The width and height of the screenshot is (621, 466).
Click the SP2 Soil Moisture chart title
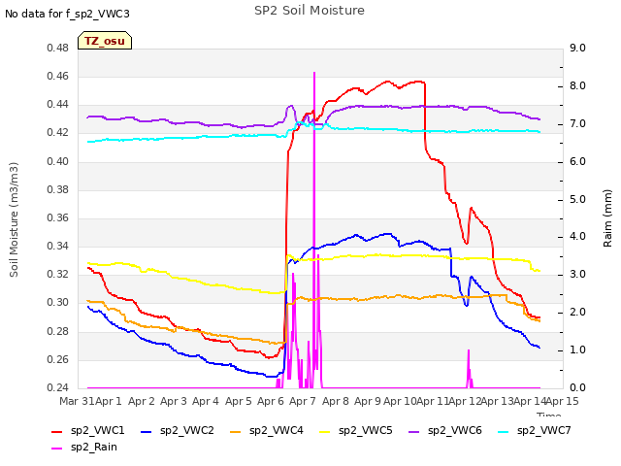click(310, 11)
